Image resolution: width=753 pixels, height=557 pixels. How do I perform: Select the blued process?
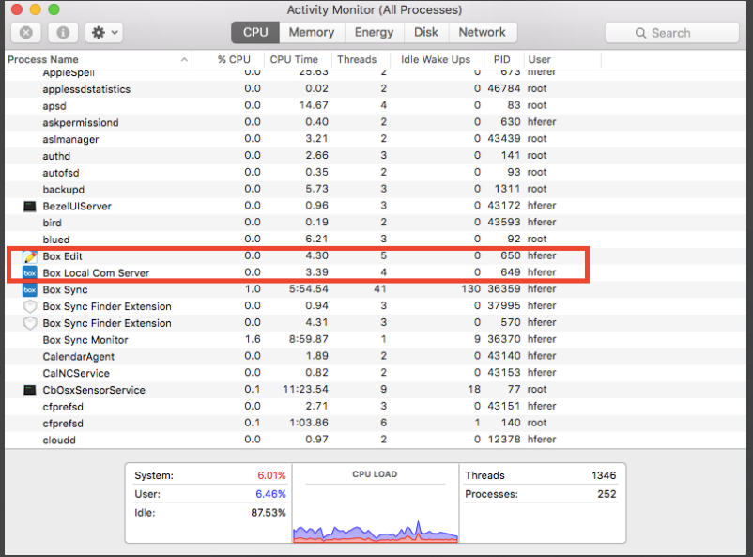point(56,240)
